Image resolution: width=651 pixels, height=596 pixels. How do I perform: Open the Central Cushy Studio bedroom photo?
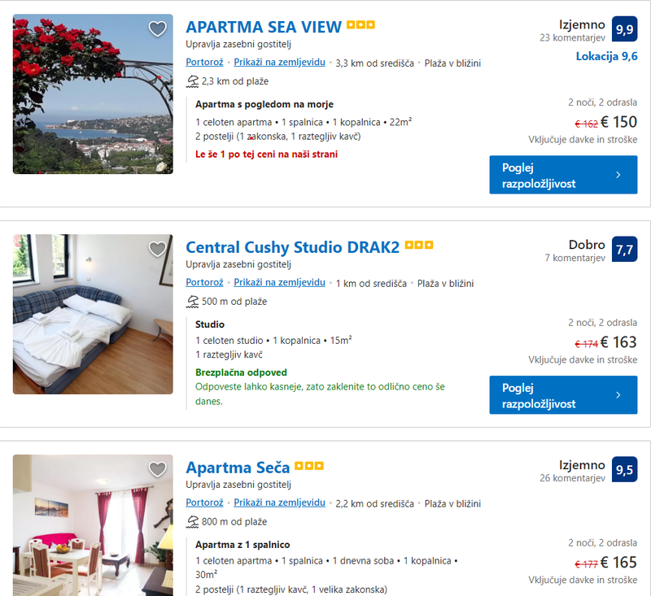tap(93, 315)
